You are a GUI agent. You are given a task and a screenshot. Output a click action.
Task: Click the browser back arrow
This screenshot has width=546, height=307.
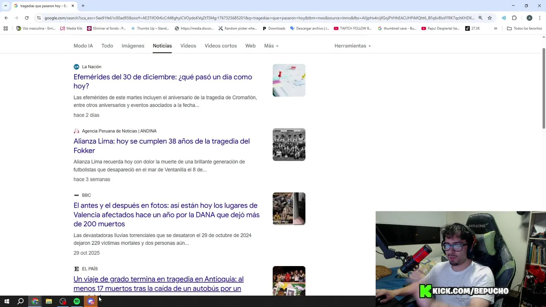pos(6,18)
